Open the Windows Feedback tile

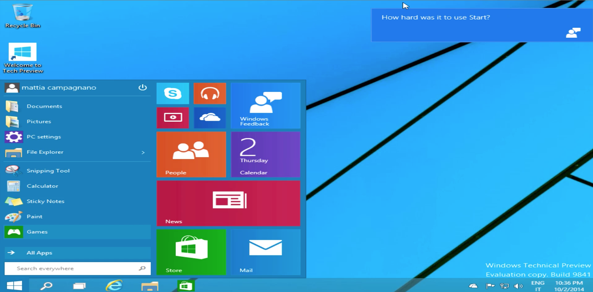266,105
